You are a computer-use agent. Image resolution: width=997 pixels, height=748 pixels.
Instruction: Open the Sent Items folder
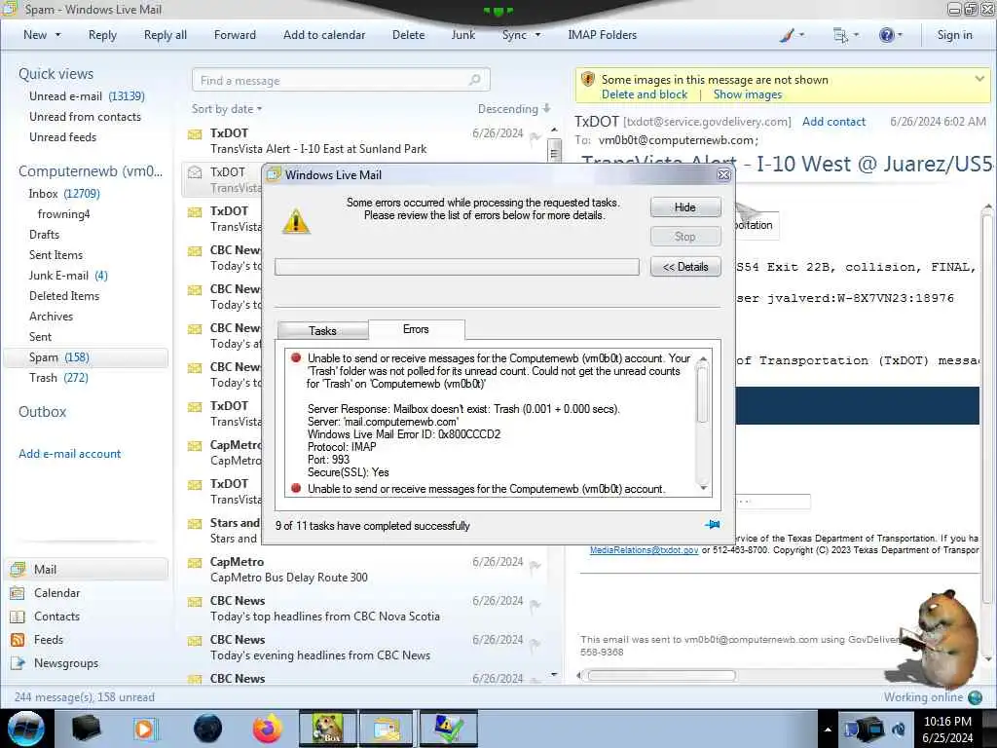pos(55,254)
